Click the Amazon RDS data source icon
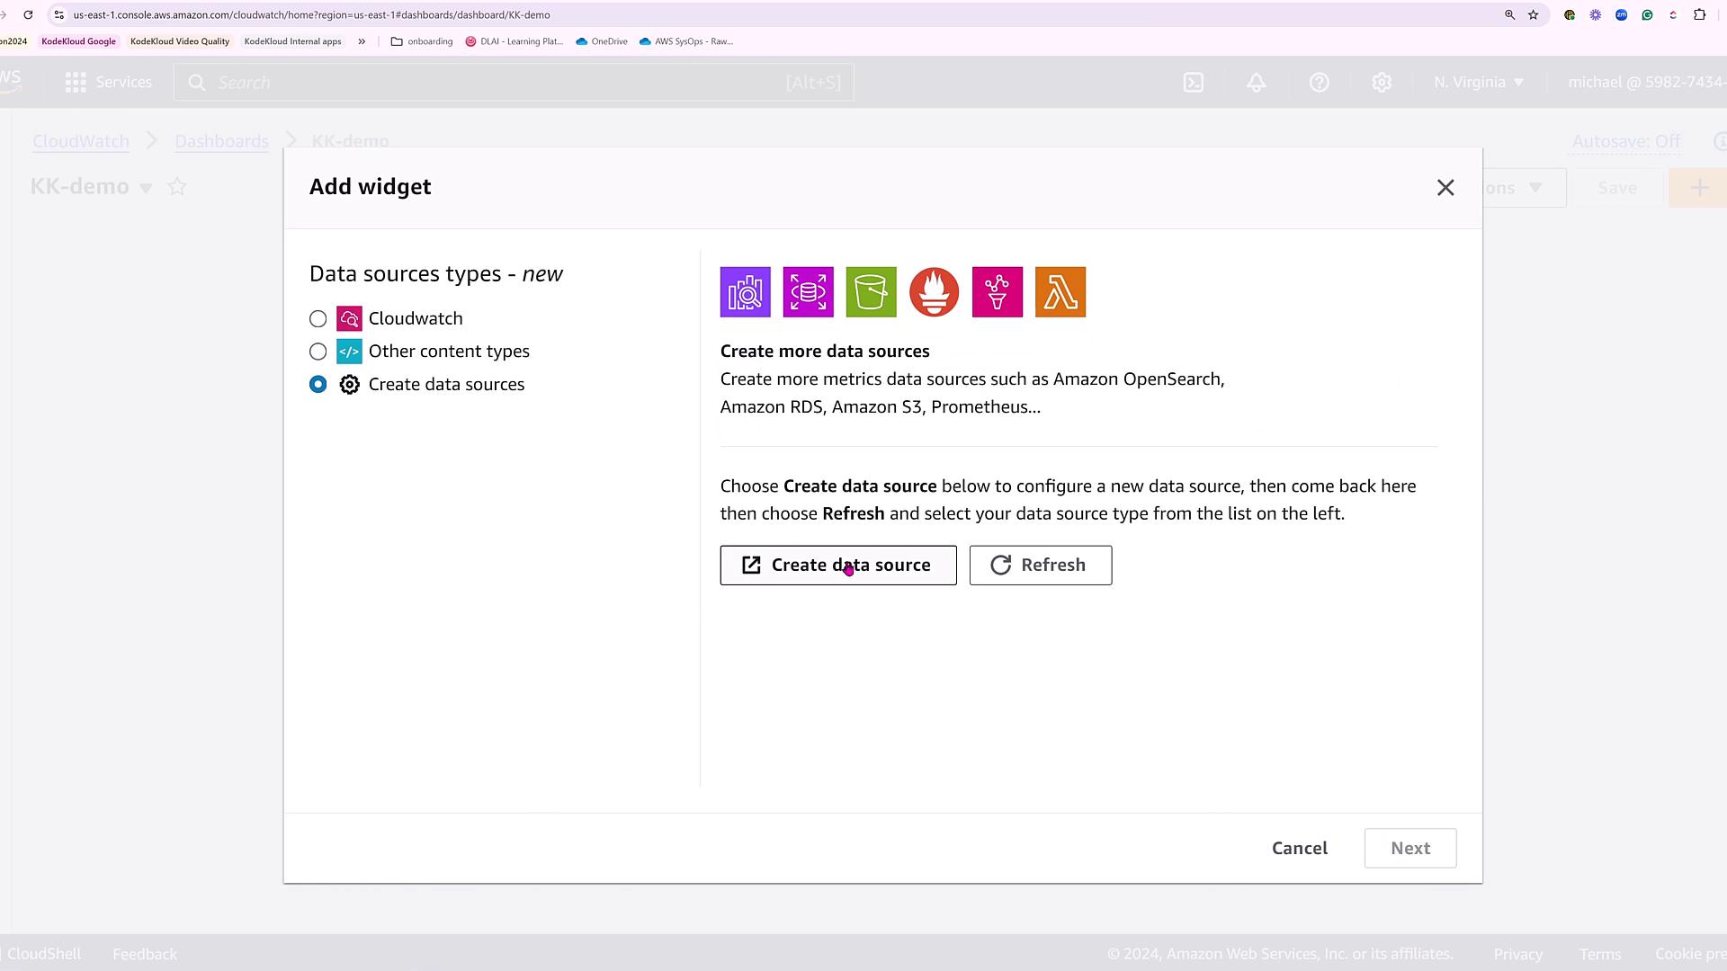1727x971 pixels. click(x=808, y=292)
